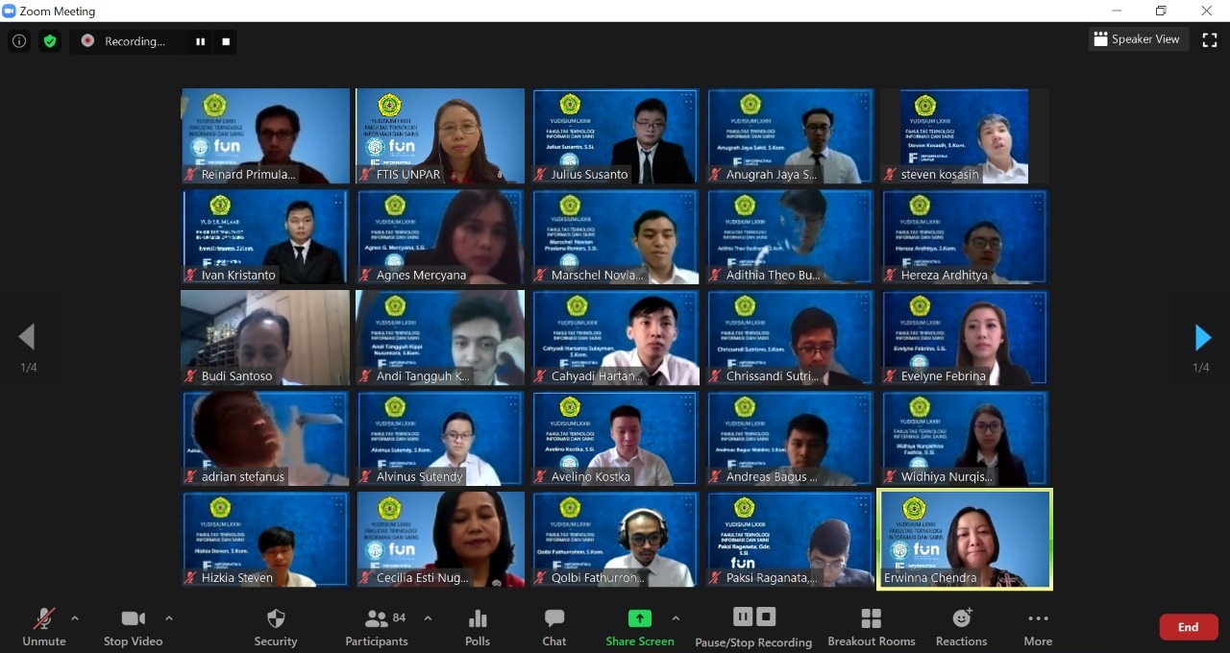Go to next page of participants
Screen dimensions: 1230x653
pyautogui.click(x=1202, y=337)
